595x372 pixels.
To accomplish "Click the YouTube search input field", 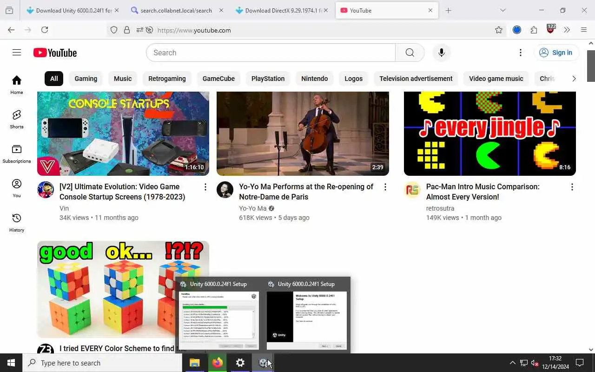I will tap(271, 53).
